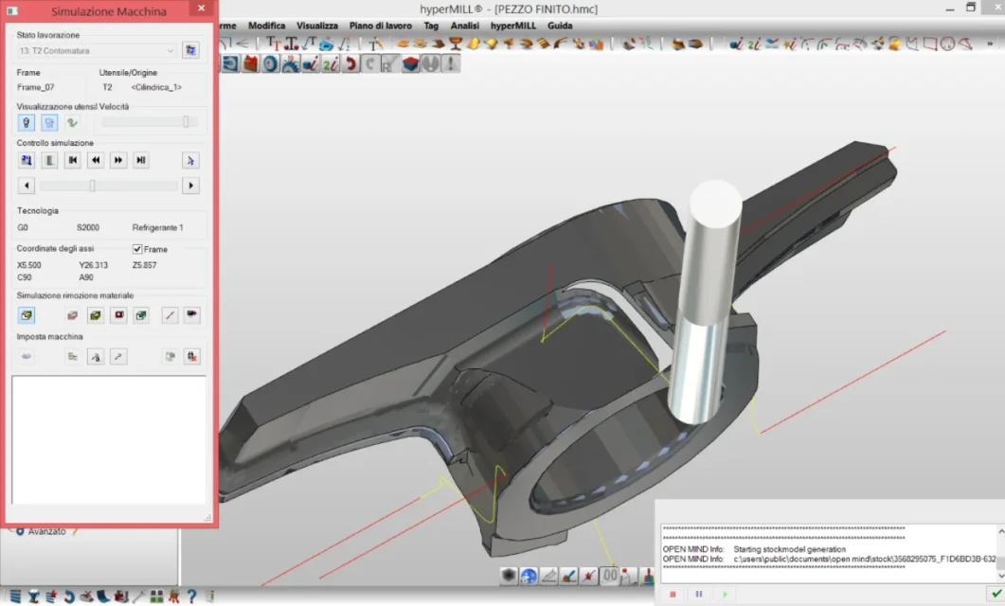Click the 00 icon in viewport toolbar
The height and width of the screenshot is (606, 1005).
coord(610,577)
